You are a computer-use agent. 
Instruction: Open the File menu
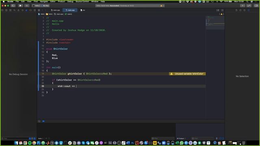(17, 2)
